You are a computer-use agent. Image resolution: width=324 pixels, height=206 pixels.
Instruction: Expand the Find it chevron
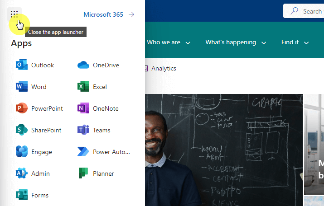click(x=306, y=43)
